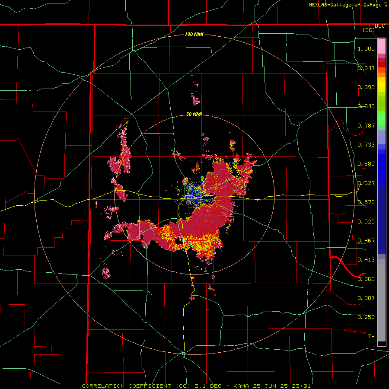The image size is (389, 389).
Task: Pick the light pink color bar segment
Action: [x=382, y=46]
